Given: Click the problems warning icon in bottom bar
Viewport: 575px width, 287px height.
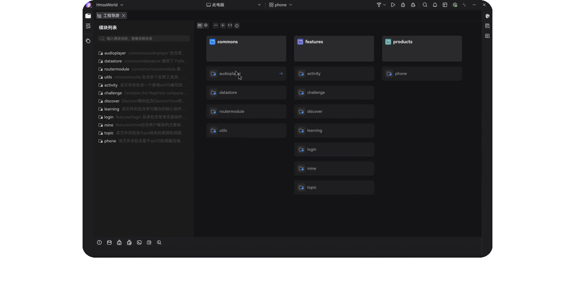Looking at the screenshot, I should coord(99,242).
